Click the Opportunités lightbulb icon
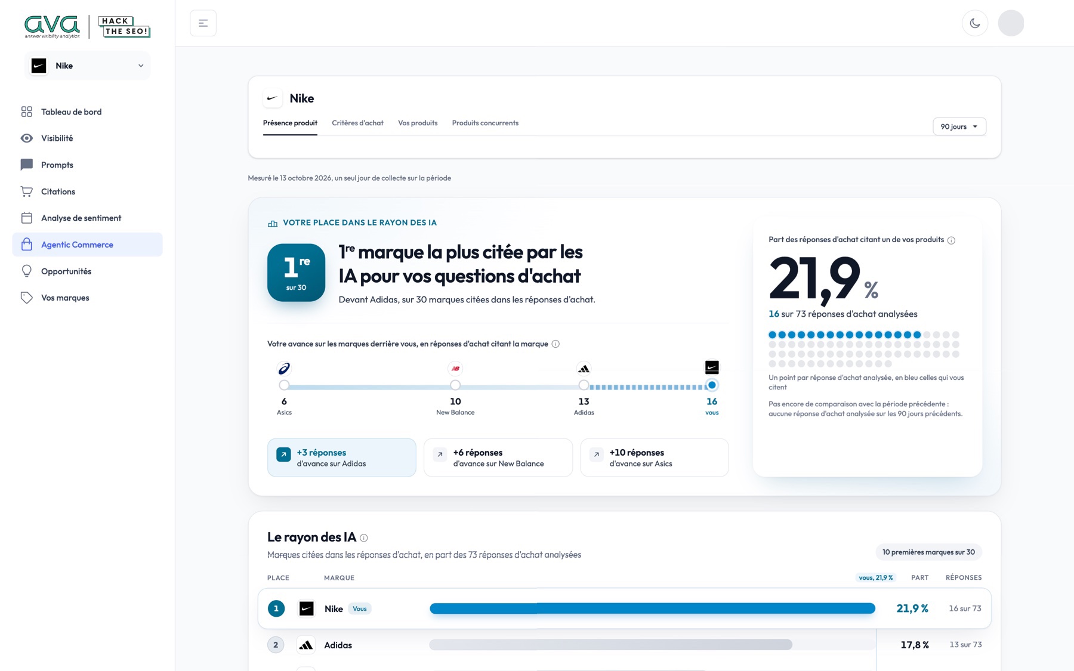 (27, 271)
